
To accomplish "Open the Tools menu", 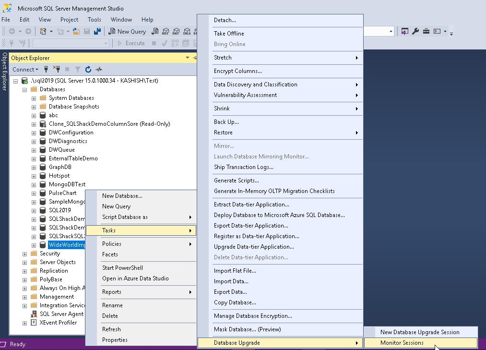I will (94, 20).
